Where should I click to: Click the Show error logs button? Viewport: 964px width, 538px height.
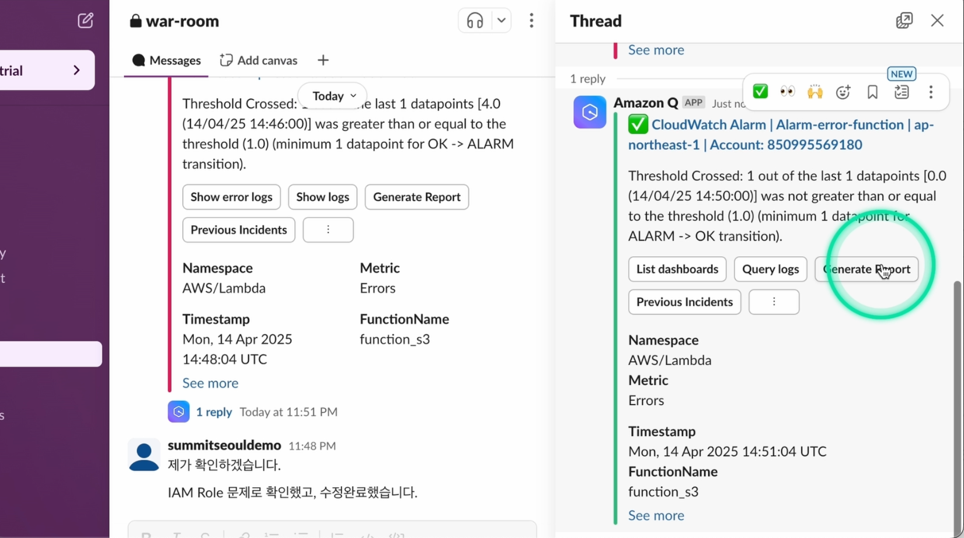coord(231,197)
